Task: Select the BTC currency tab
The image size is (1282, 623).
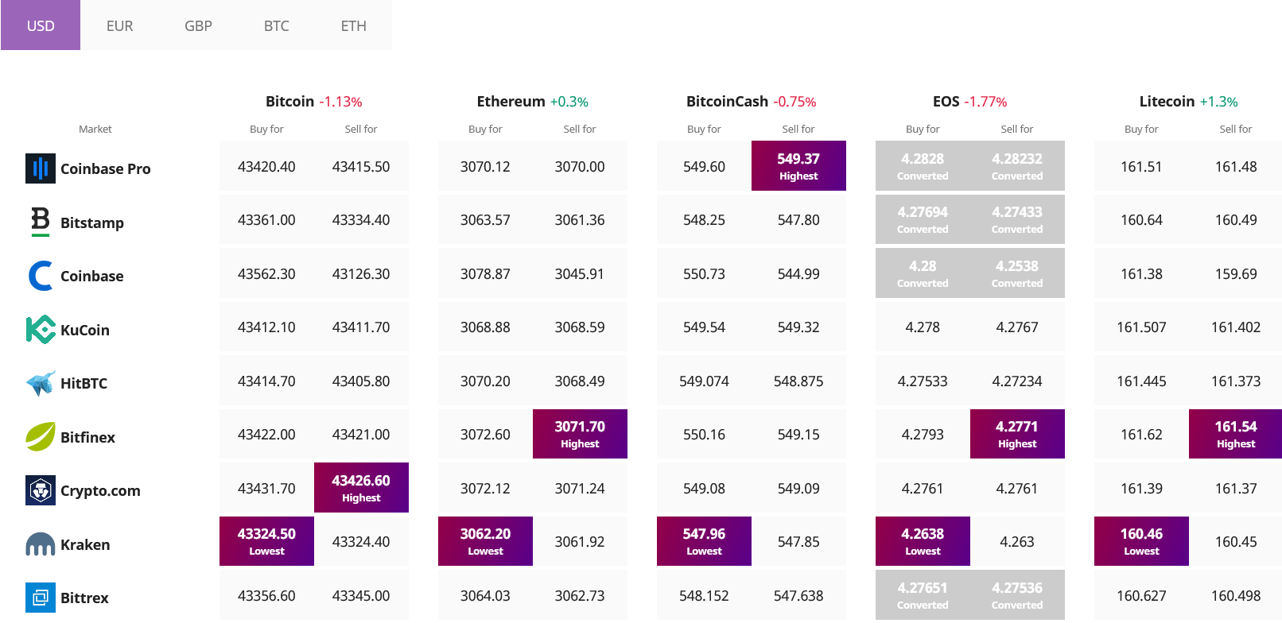Action: point(276,25)
